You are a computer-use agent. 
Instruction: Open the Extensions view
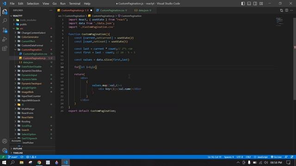pos(5,48)
